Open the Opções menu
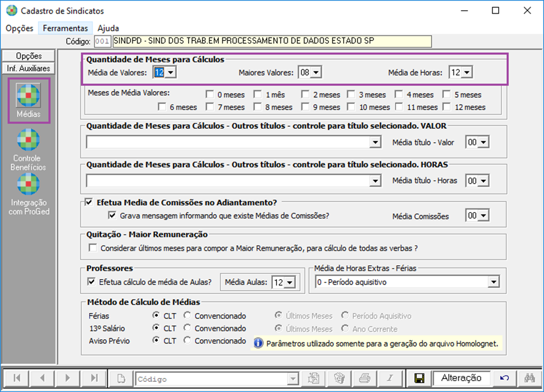 19,28
